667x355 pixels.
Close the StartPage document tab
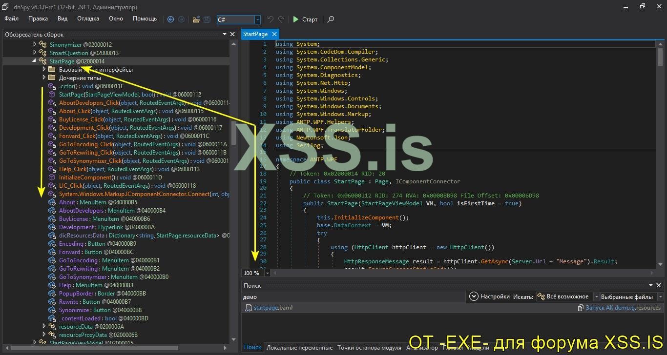274,34
